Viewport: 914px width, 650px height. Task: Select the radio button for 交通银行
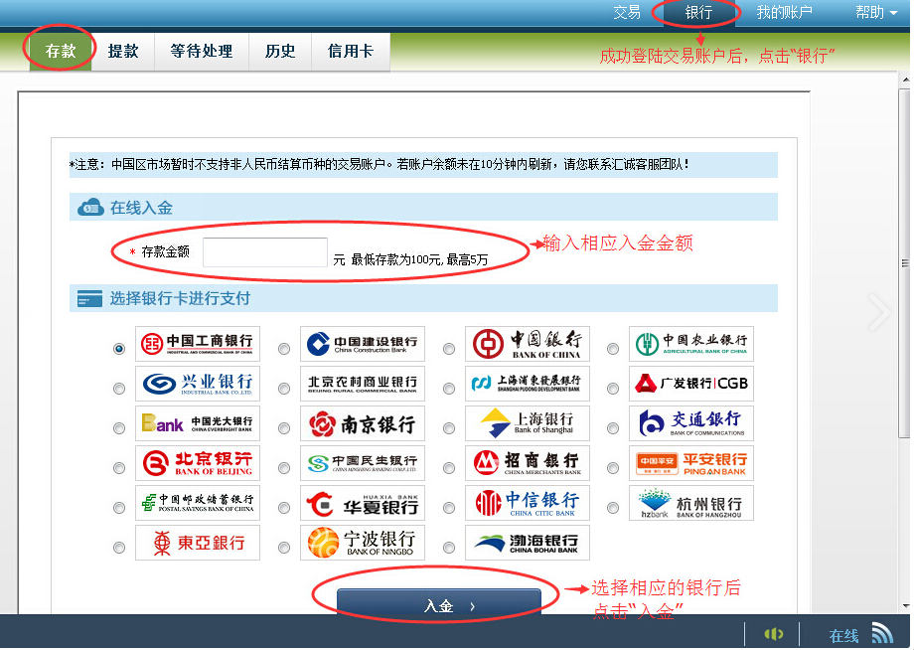(x=613, y=428)
